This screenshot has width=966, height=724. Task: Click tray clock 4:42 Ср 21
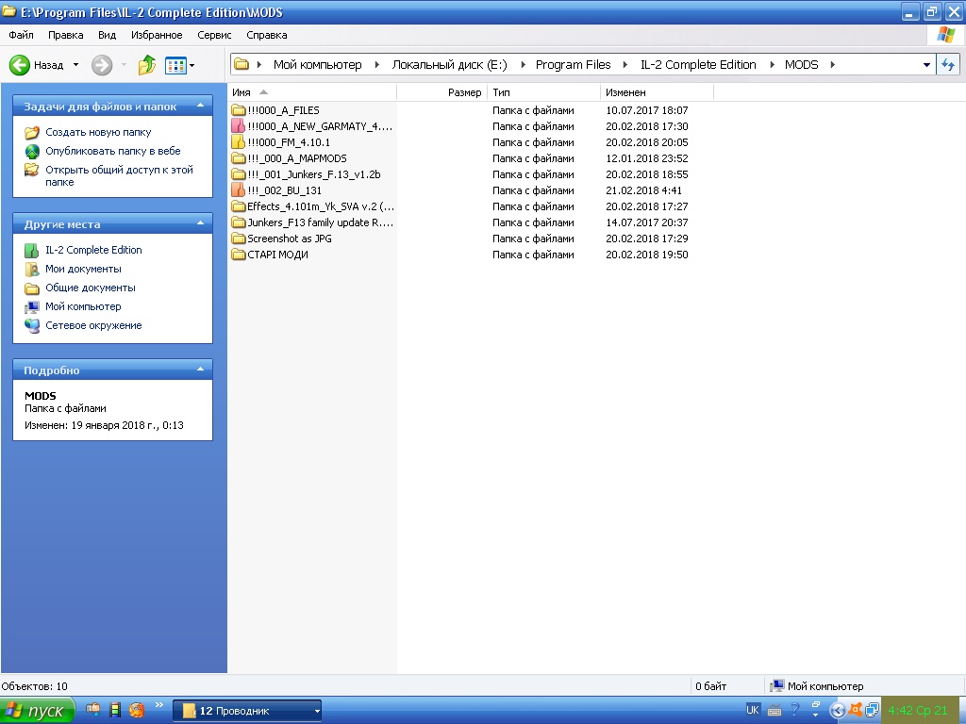(917, 711)
